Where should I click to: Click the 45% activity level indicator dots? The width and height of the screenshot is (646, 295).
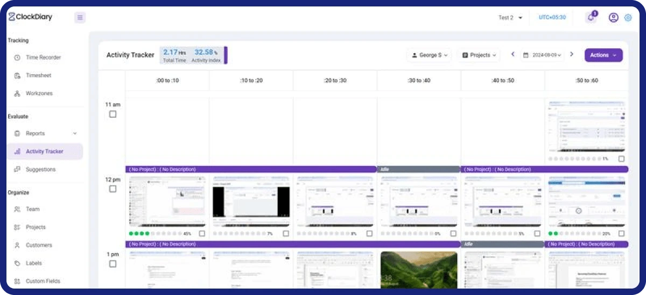(x=155, y=234)
